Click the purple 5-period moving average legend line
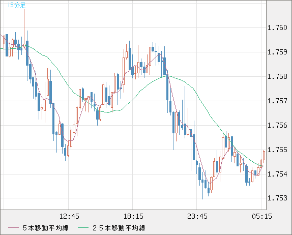Image resolution: width=292 pixels, height=235 pixels. (x=13, y=228)
